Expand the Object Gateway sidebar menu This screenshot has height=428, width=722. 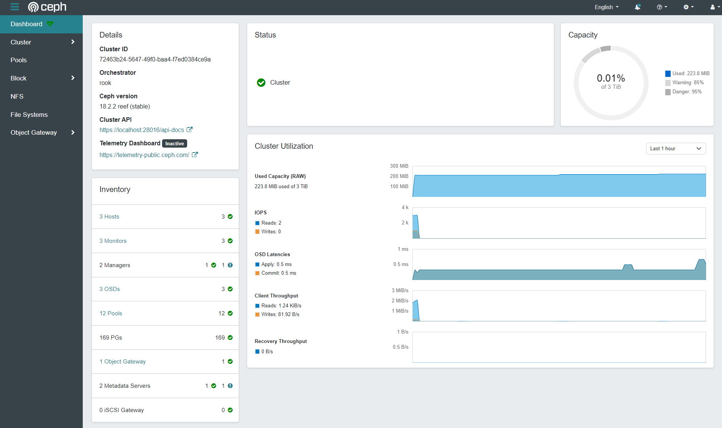pyautogui.click(x=41, y=132)
